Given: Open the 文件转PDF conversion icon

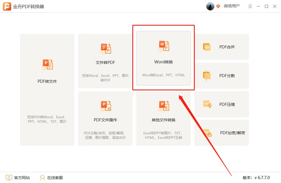Looking at the screenshot, I should coord(105,49).
